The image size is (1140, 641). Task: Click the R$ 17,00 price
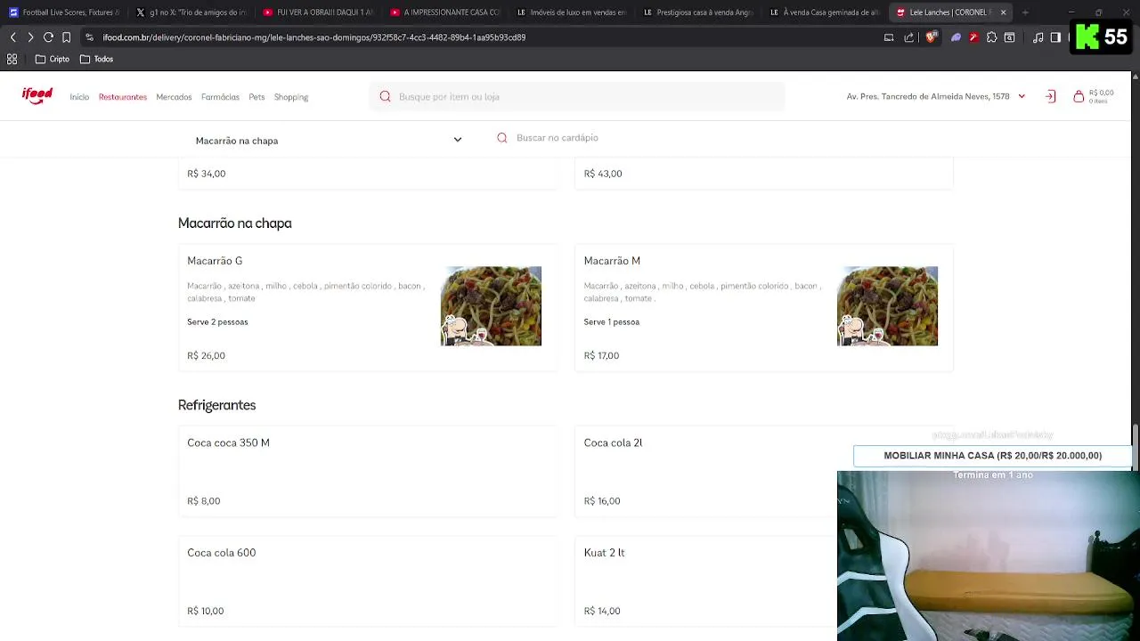601,355
